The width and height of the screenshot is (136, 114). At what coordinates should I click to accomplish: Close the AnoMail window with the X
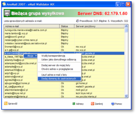tap(128, 4)
